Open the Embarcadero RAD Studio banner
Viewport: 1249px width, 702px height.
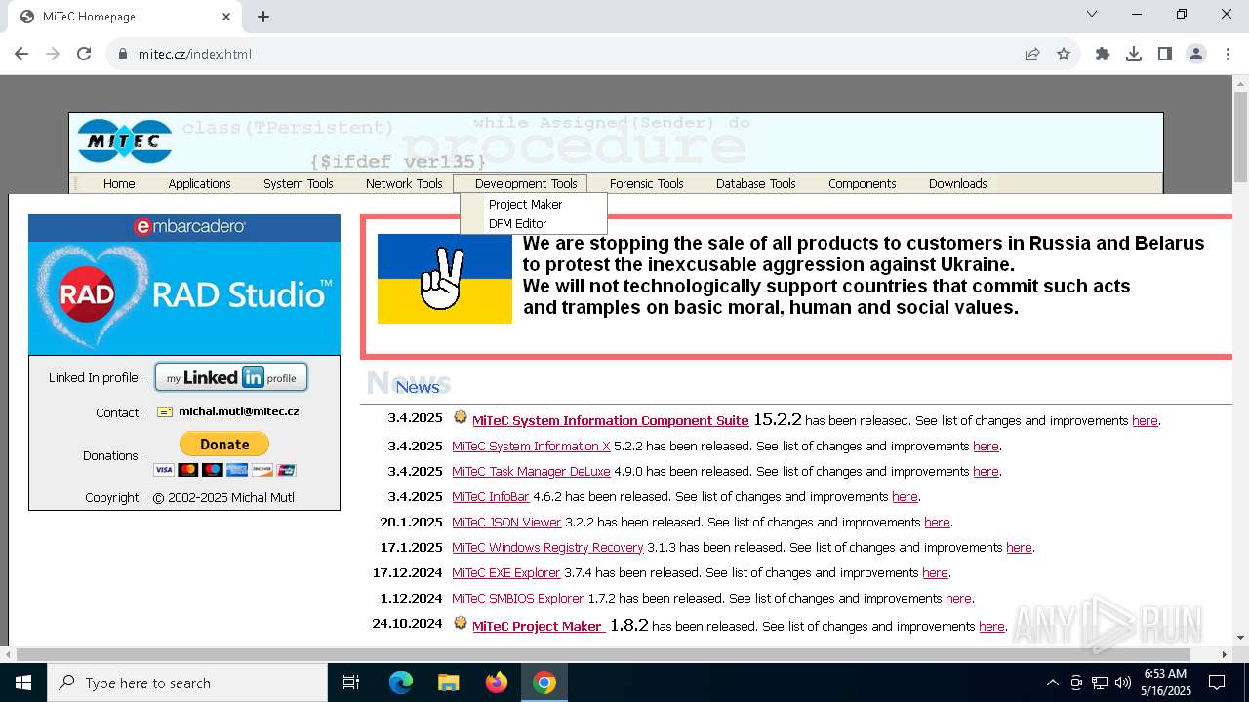click(x=184, y=284)
